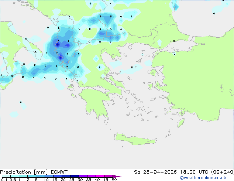Click the 0.5–1 mm legend color box
Screen dimensions: 234x181
[15, 176]
